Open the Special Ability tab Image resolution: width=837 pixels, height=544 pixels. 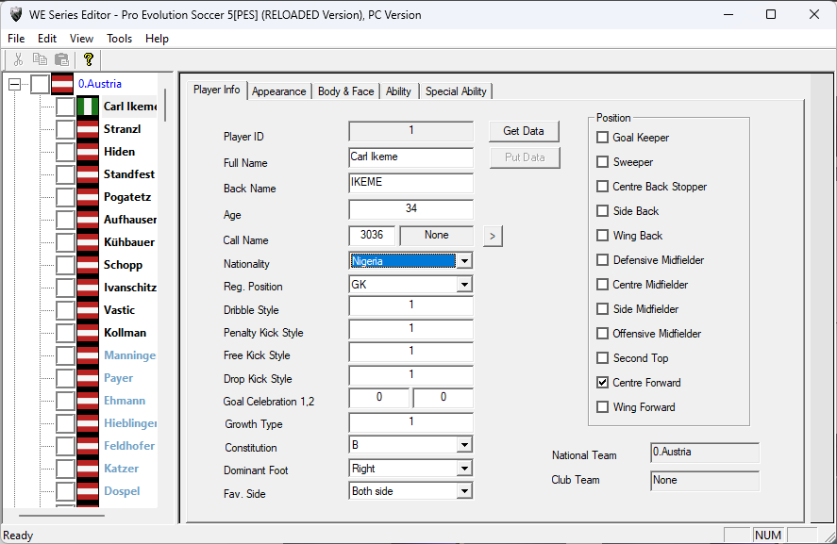coord(456,91)
